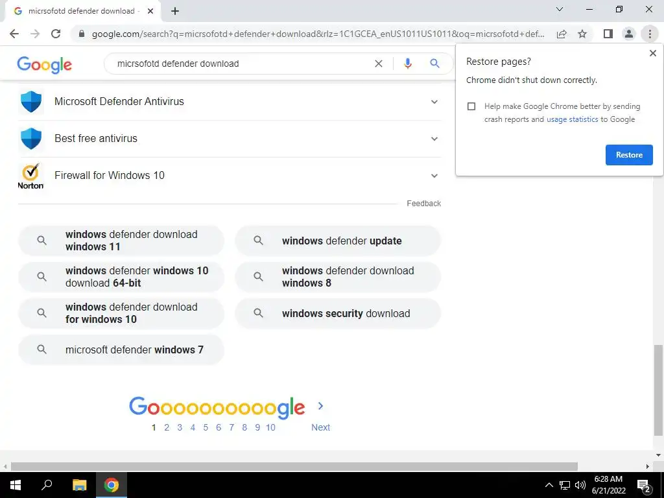Screen dimensions: 664x498
Task: Open Windows taskbar search
Action: click(x=47, y=485)
